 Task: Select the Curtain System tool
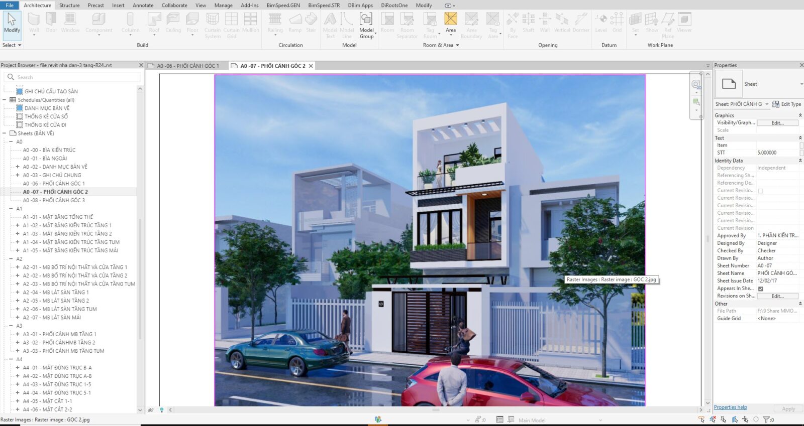click(x=213, y=25)
